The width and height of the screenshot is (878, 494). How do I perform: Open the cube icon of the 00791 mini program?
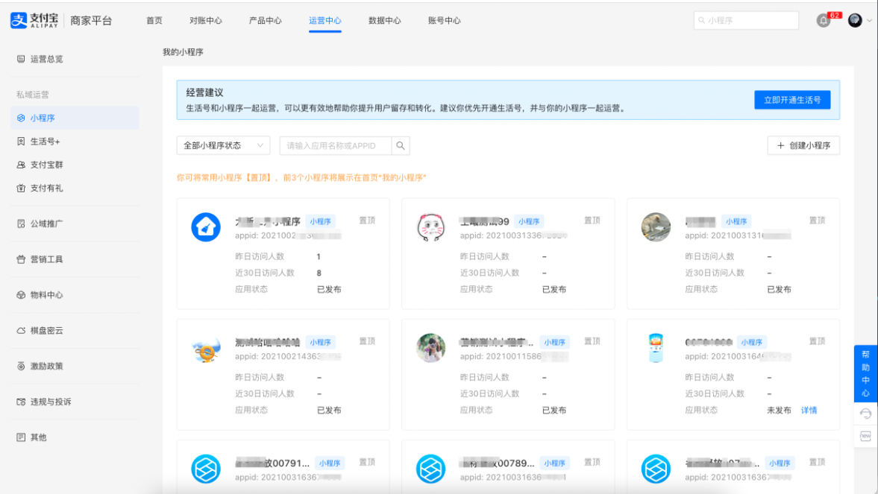(x=205, y=469)
